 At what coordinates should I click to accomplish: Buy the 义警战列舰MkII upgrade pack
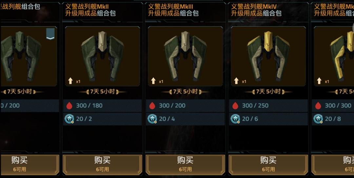pyautogui.click(x=102, y=165)
